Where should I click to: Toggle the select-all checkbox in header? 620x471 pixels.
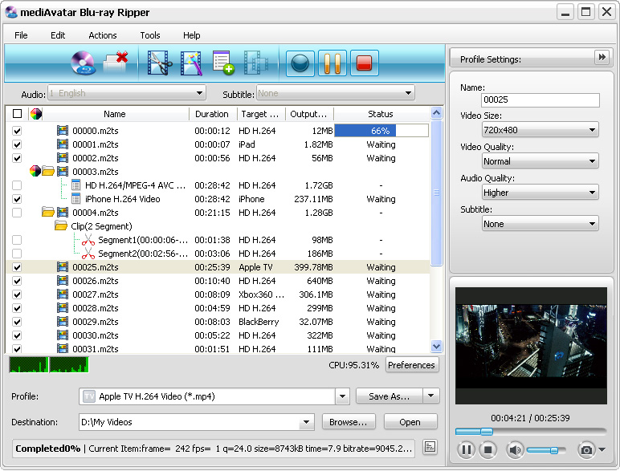pyautogui.click(x=17, y=114)
